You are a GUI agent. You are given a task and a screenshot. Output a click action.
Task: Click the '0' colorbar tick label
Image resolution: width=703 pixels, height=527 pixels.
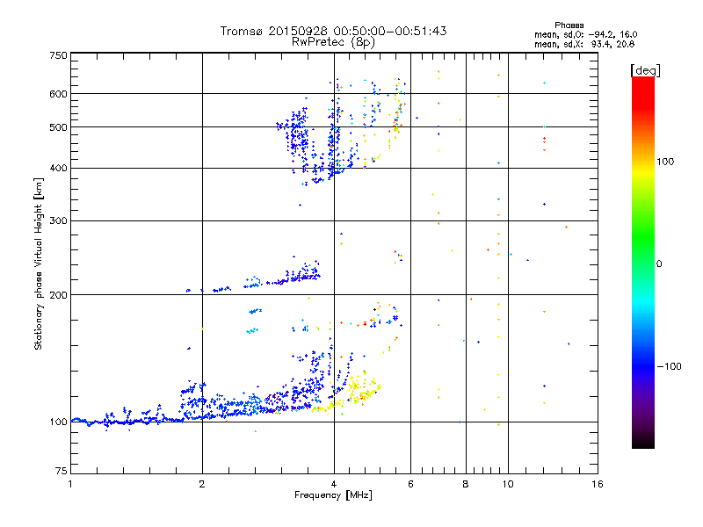(658, 264)
